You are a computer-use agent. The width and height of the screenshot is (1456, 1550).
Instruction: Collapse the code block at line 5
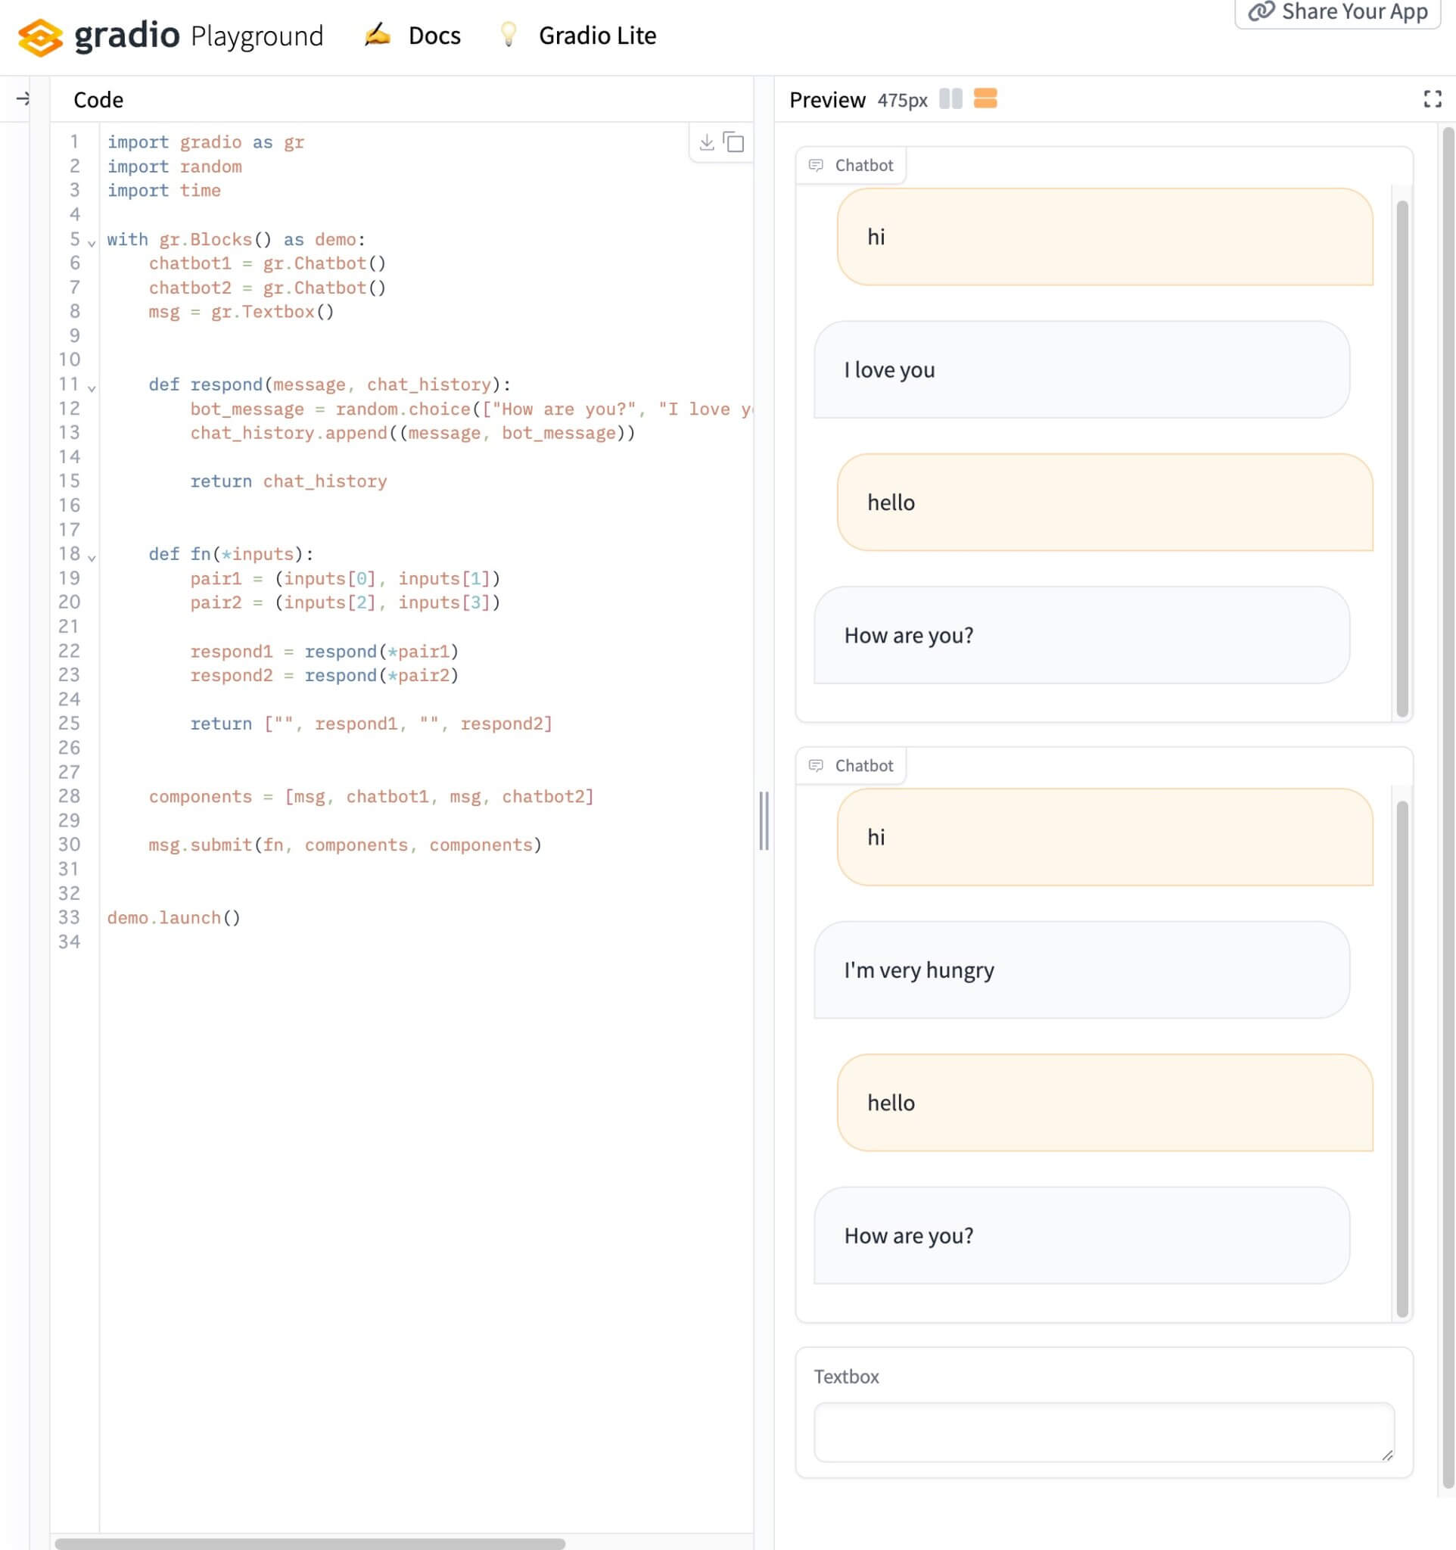tap(92, 241)
